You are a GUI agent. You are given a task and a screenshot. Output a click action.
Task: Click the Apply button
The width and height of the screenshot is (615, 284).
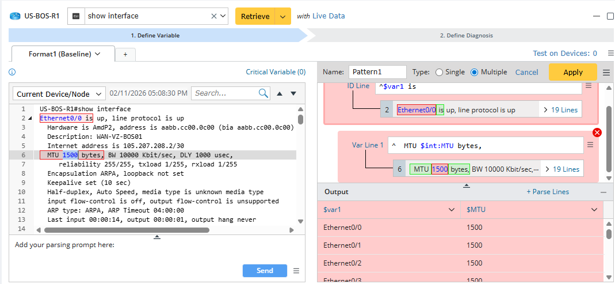pos(572,73)
